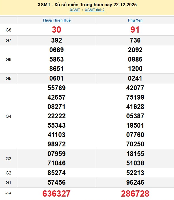Screen dimensions: 174x200
Task: Select G3 number 07959
Action: point(57,154)
